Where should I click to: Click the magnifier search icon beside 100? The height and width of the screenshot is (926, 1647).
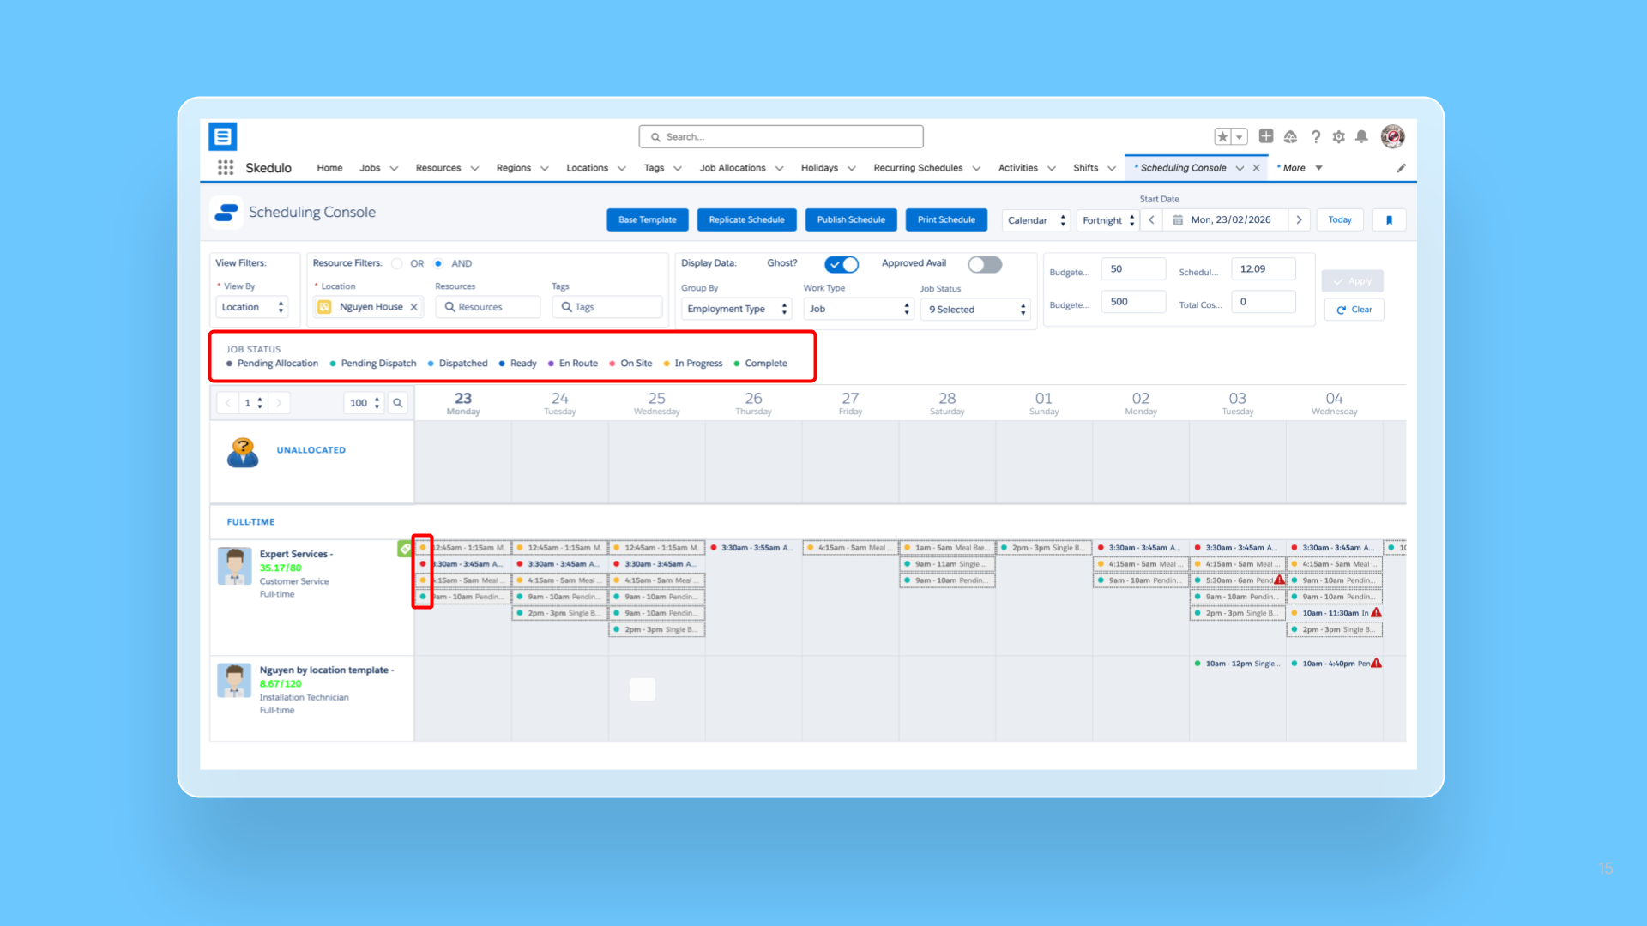click(398, 403)
